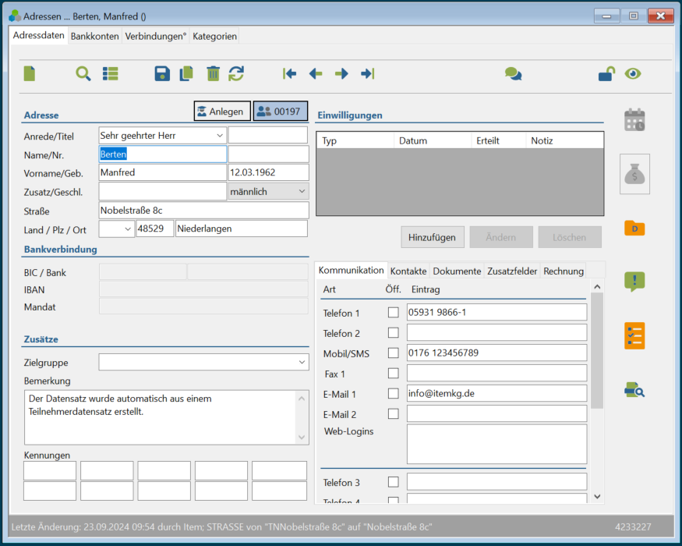This screenshot has height=546, width=682.
Task: Click the Anlegen button
Action: tap(222, 112)
